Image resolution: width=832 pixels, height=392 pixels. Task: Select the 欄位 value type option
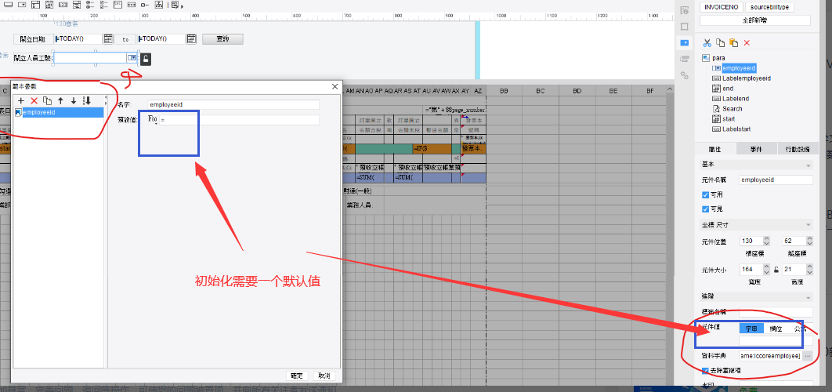(776, 328)
